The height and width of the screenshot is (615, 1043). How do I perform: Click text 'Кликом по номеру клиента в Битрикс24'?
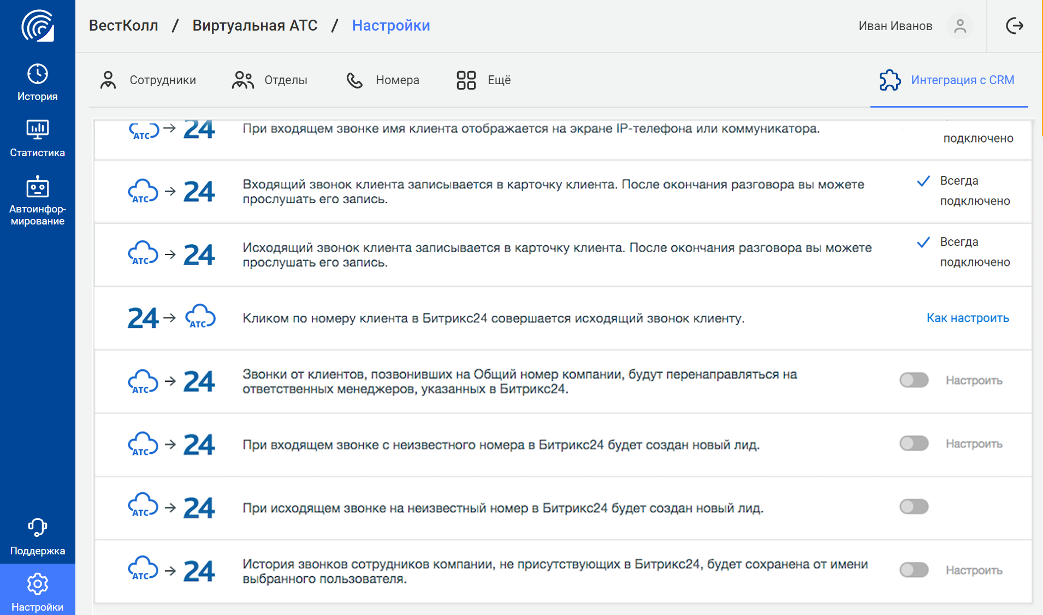(365, 318)
